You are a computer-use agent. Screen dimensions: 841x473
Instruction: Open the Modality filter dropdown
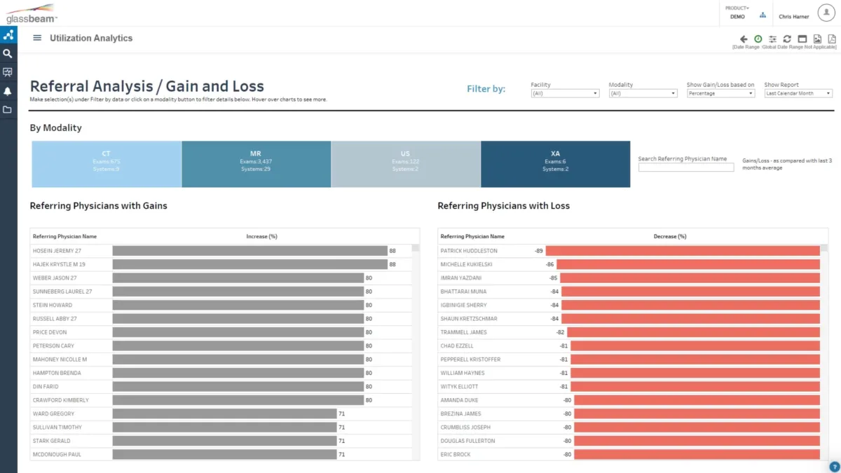pos(642,93)
